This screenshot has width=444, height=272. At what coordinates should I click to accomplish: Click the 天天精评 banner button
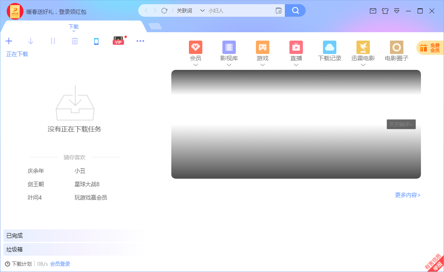(x=400, y=124)
